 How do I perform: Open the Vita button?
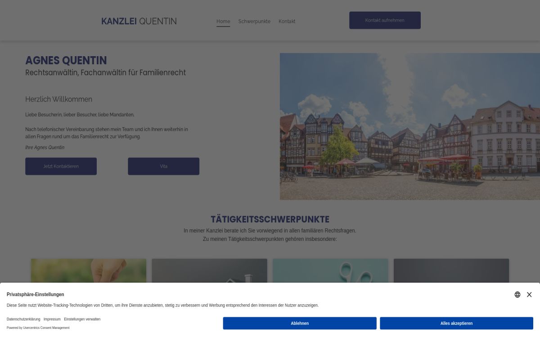click(163, 166)
